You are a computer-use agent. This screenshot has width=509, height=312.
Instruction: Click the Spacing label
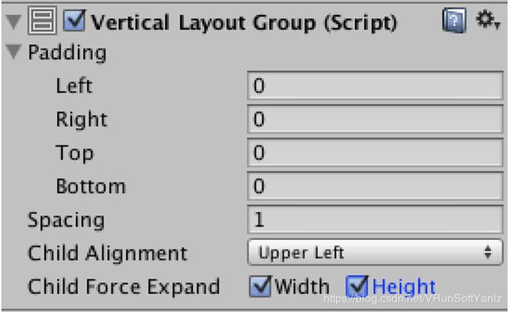tap(67, 221)
